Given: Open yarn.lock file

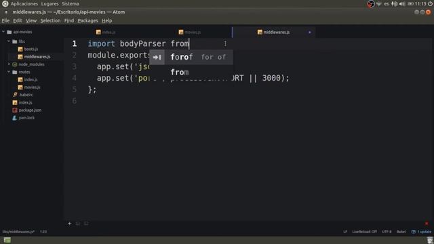Looking at the screenshot, I should [26, 118].
